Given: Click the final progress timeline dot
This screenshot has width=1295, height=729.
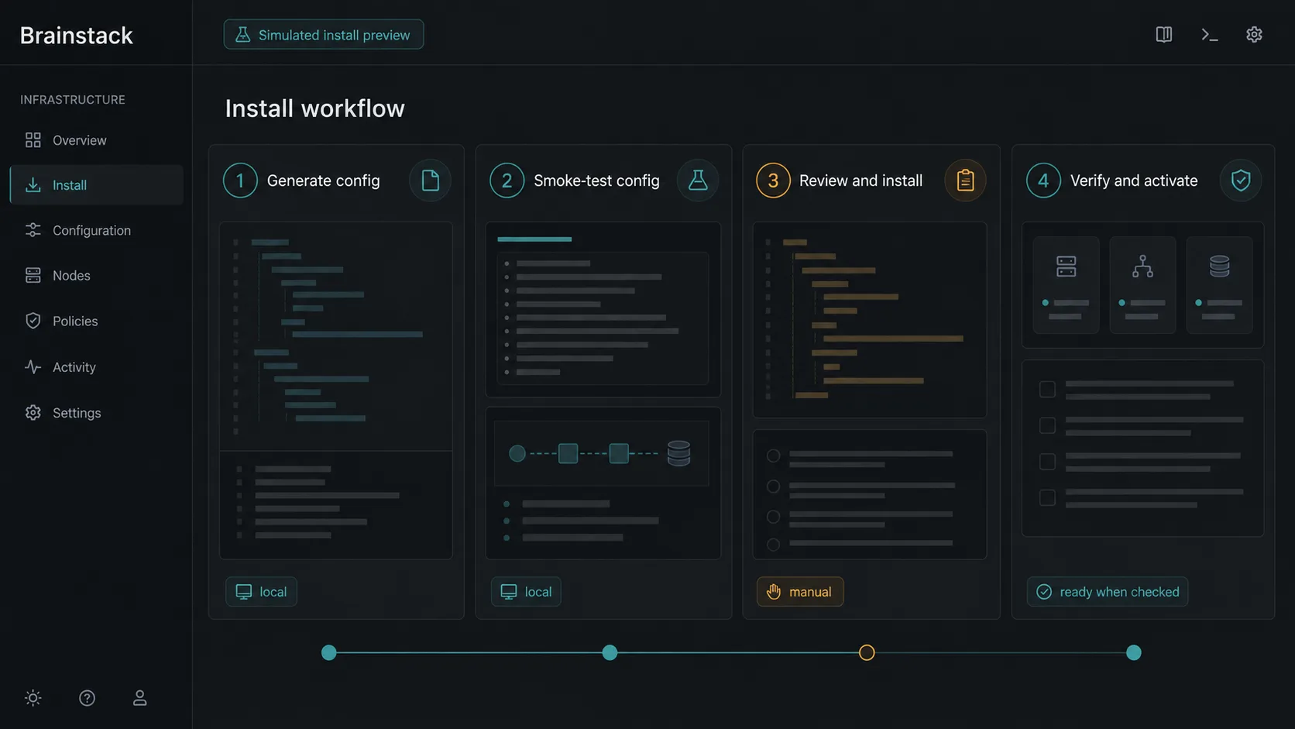Looking at the screenshot, I should pyautogui.click(x=1134, y=652).
